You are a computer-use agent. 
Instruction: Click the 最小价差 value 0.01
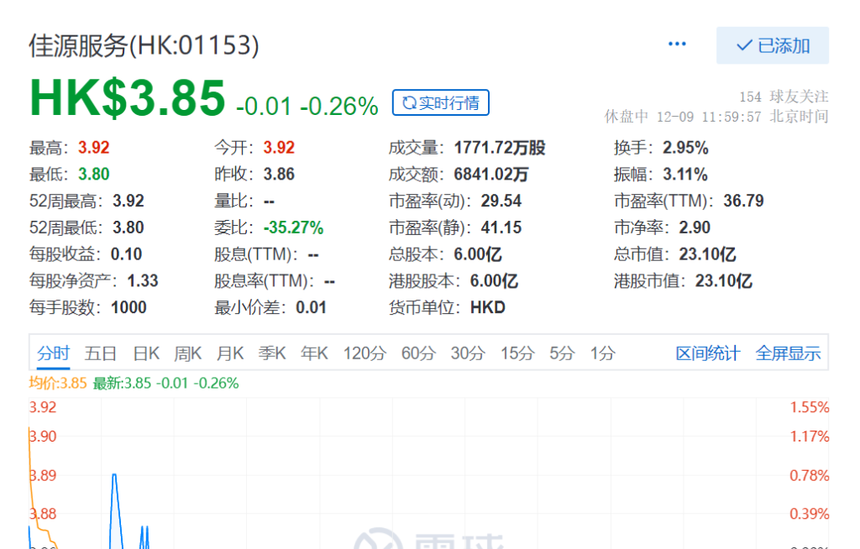311,308
